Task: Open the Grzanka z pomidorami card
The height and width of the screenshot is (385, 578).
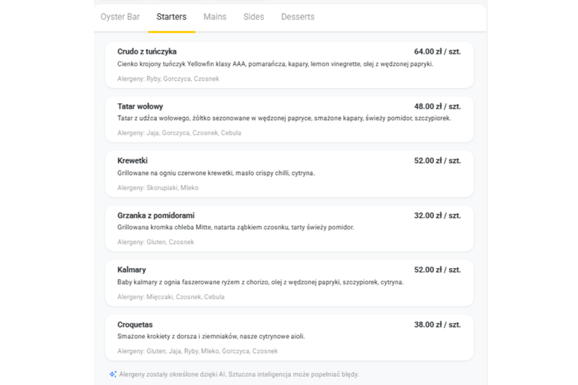Action: tap(290, 228)
